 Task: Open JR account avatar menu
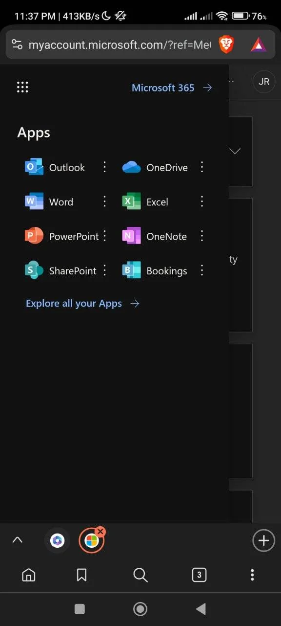click(264, 82)
